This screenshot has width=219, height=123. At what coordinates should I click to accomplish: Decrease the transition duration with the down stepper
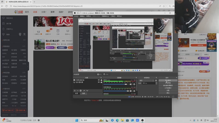(x=156, y=84)
